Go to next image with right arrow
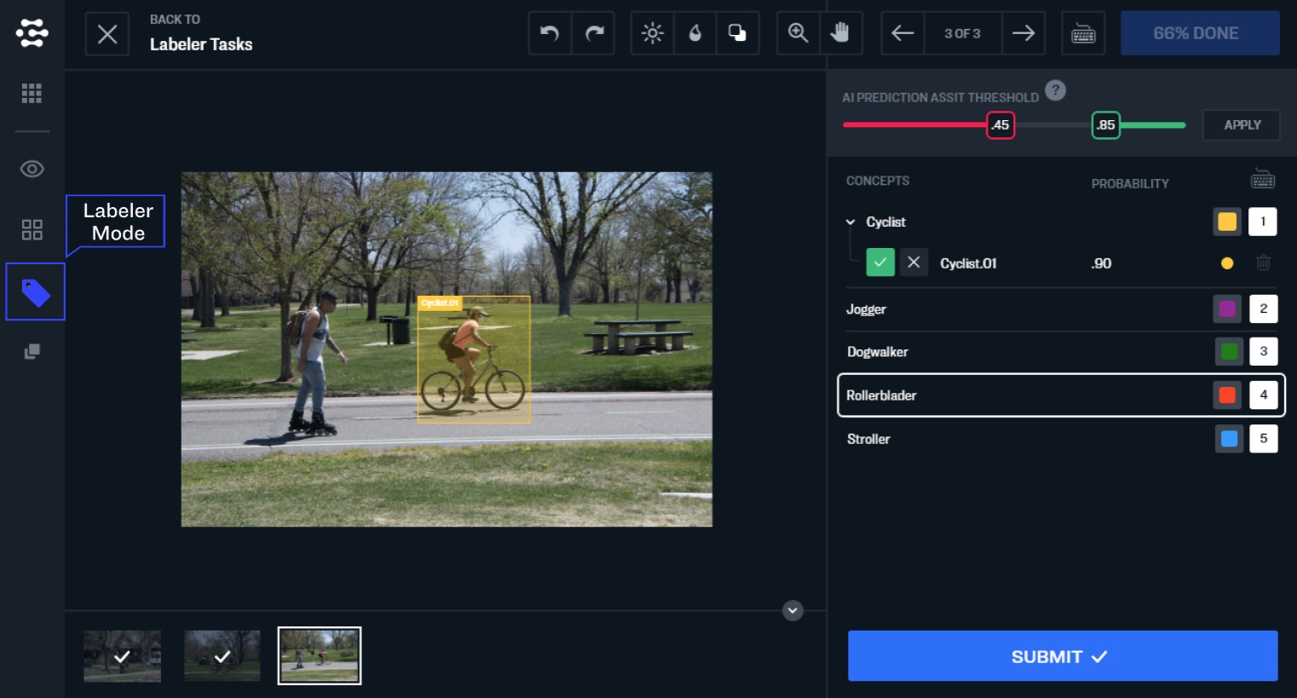Screen dimensions: 1297x698 coord(1023,33)
